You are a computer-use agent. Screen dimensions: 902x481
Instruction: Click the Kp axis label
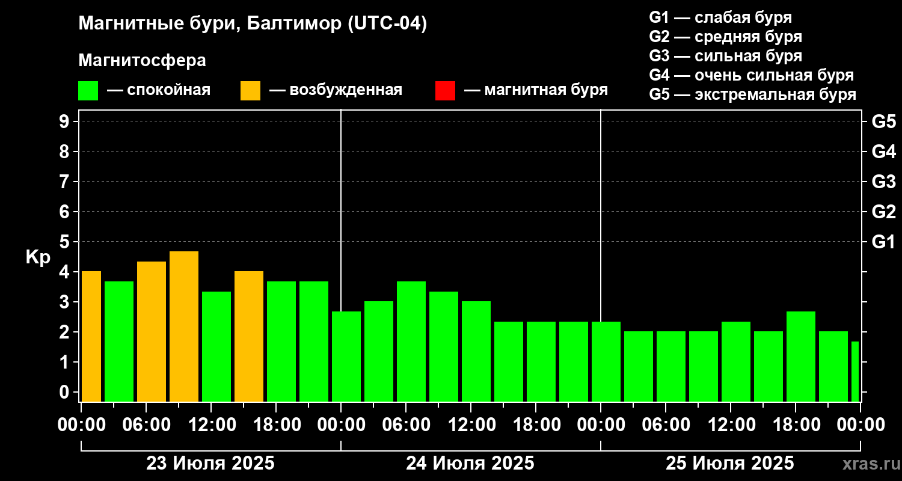tap(38, 257)
